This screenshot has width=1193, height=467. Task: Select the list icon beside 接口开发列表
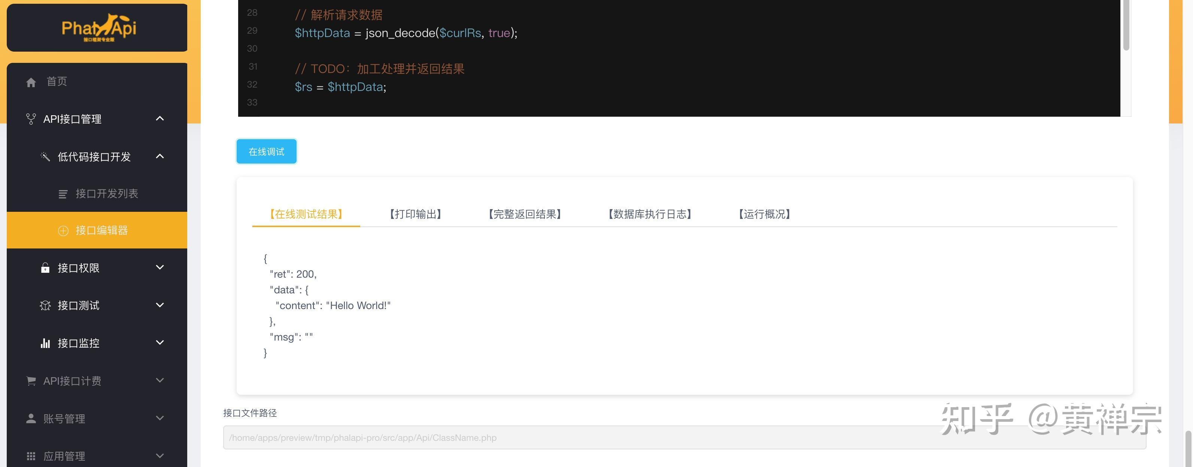63,194
